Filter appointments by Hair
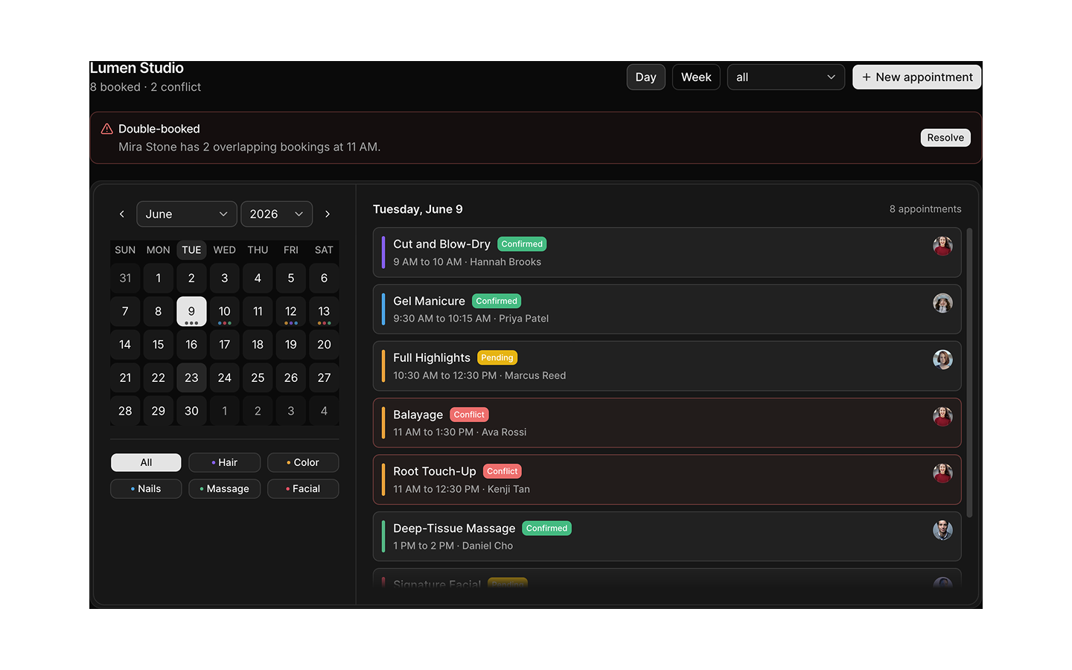 click(x=224, y=462)
